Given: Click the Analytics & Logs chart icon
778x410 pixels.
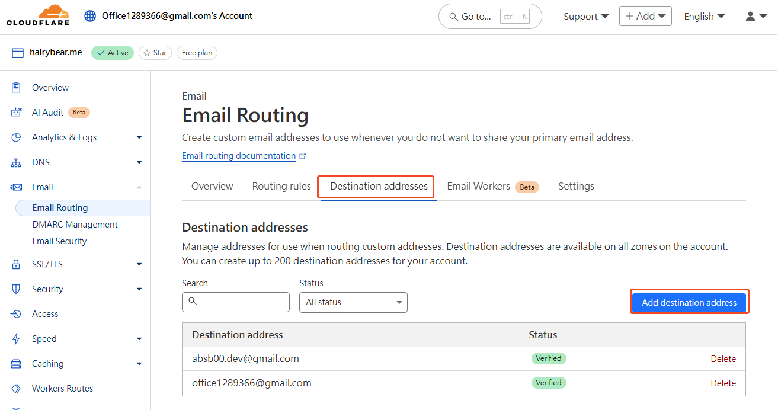Looking at the screenshot, I should pyautogui.click(x=17, y=137).
